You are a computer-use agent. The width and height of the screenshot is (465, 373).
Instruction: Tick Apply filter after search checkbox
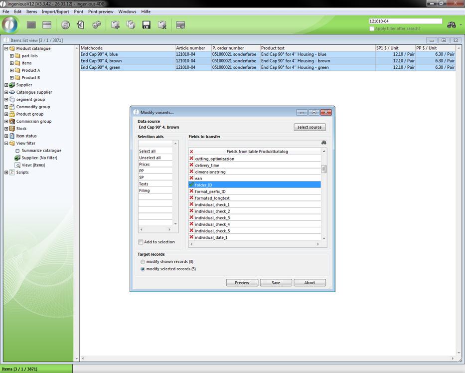point(372,29)
